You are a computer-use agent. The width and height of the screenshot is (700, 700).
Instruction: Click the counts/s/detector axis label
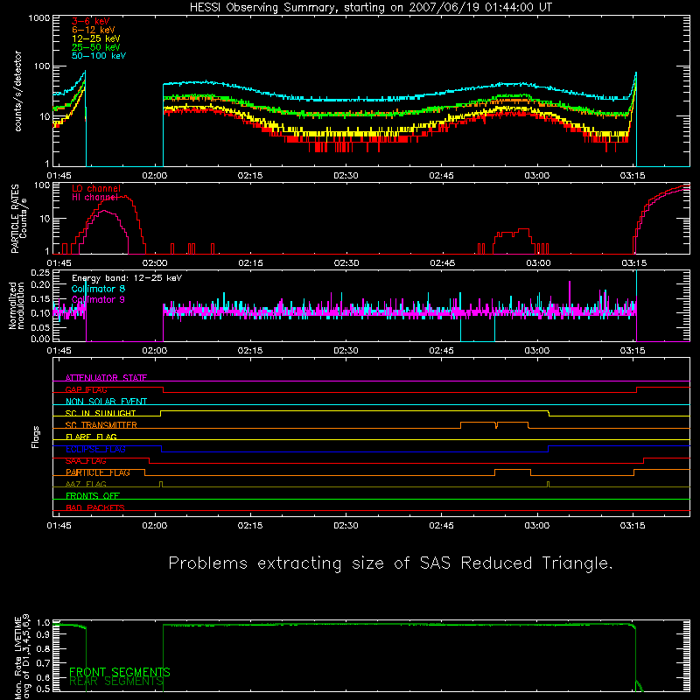17,91
